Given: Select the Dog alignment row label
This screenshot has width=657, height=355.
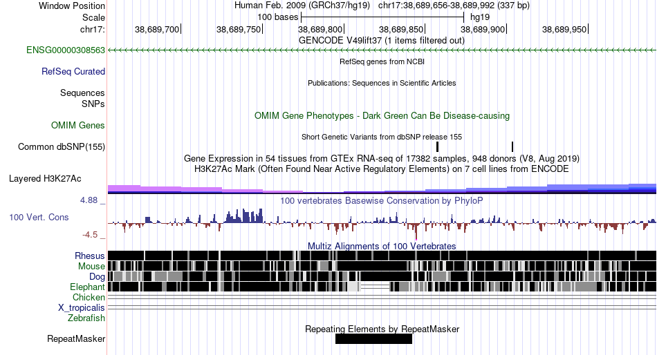Looking at the screenshot, I should point(97,277).
